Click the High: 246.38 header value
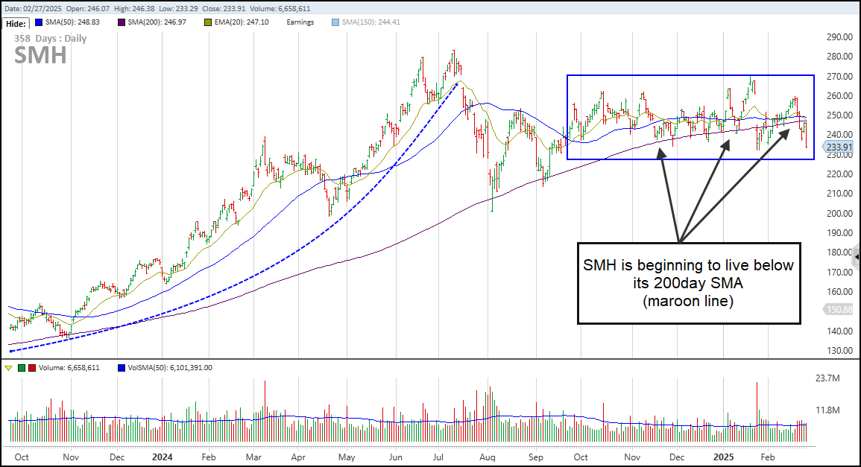This screenshot has height=467, width=861. (x=134, y=9)
